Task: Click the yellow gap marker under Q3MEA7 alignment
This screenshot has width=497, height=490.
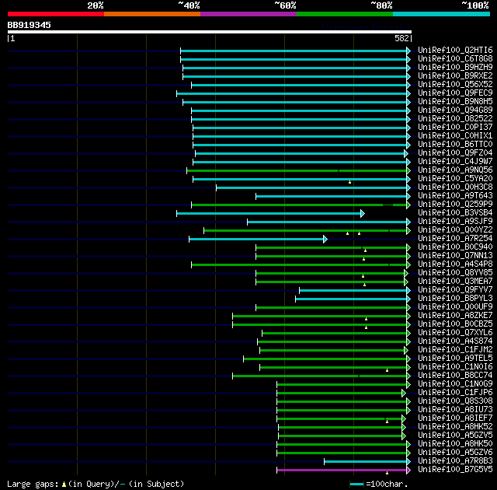Action: (x=364, y=285)
